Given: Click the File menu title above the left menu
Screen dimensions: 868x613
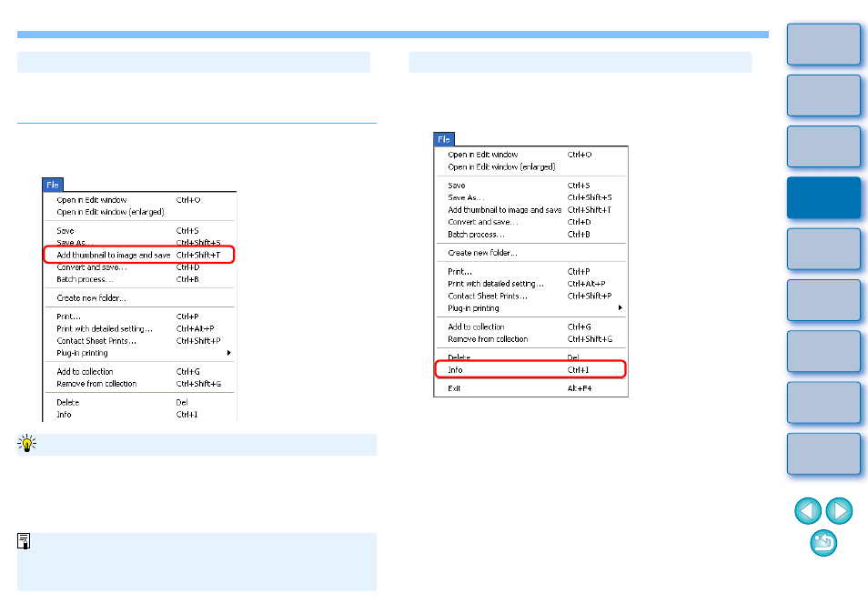Looking at the screenshot, I should pos(53,185).
